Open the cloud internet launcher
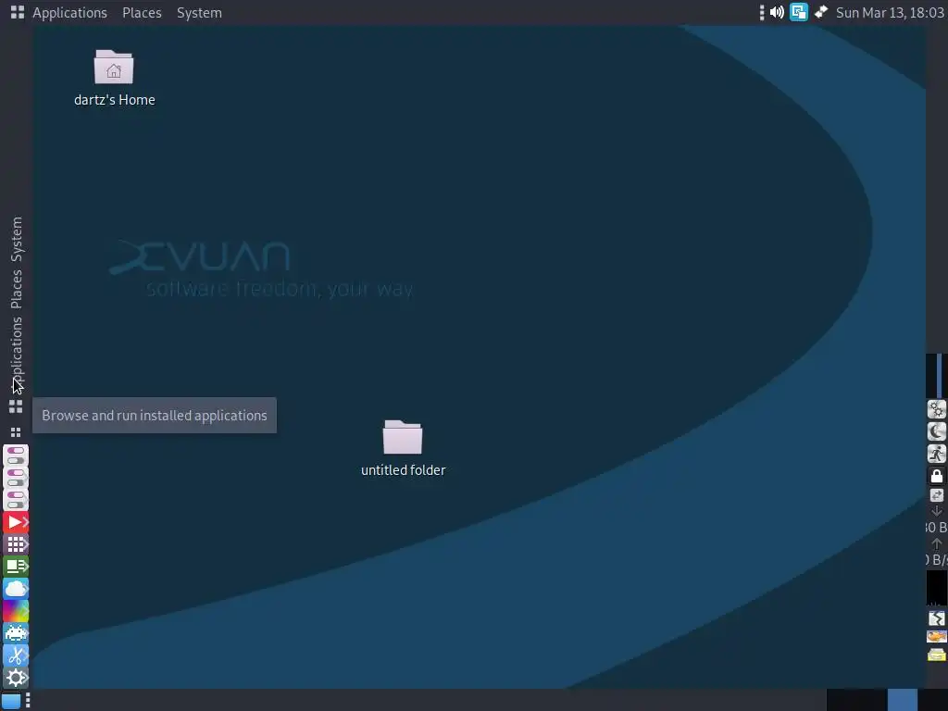Screen dimensions: 948x711 click(x=16, y=589)
